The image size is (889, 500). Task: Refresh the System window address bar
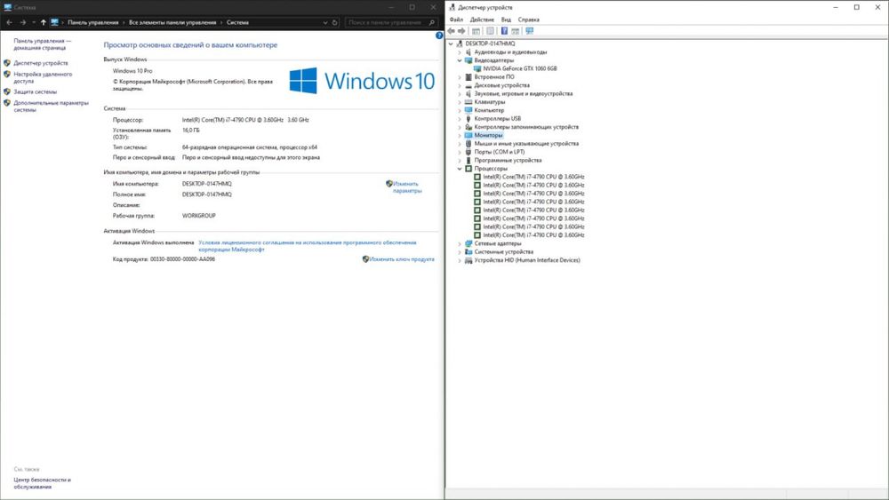tap(335, 23)
